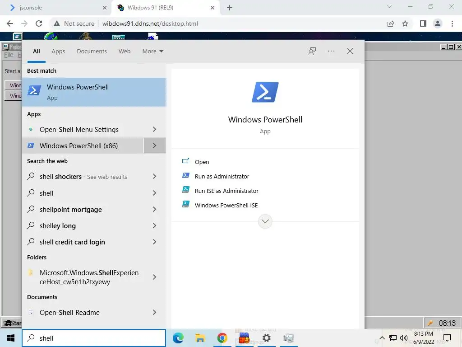462x347 pixels.
Task: Open the Chrome profile avatar
Action: click(x=438, y=23)
